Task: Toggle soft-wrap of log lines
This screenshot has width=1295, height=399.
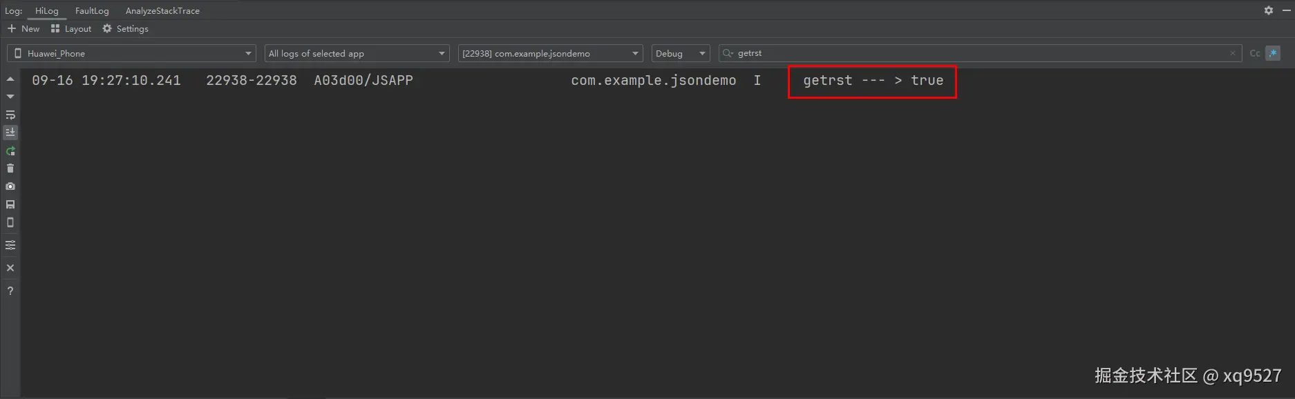Action: 10,115
